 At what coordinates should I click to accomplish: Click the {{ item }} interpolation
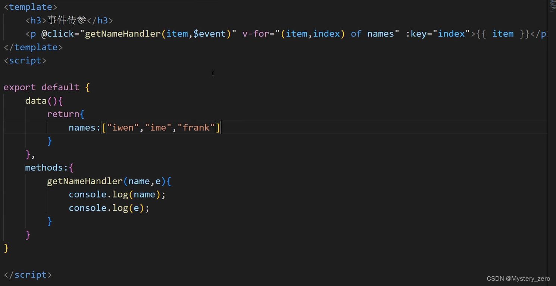pos(503,34)
